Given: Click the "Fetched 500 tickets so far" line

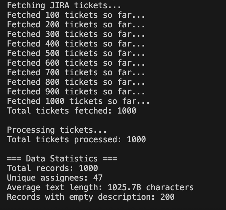Looking at the screenshot, I should click(76, 53).
